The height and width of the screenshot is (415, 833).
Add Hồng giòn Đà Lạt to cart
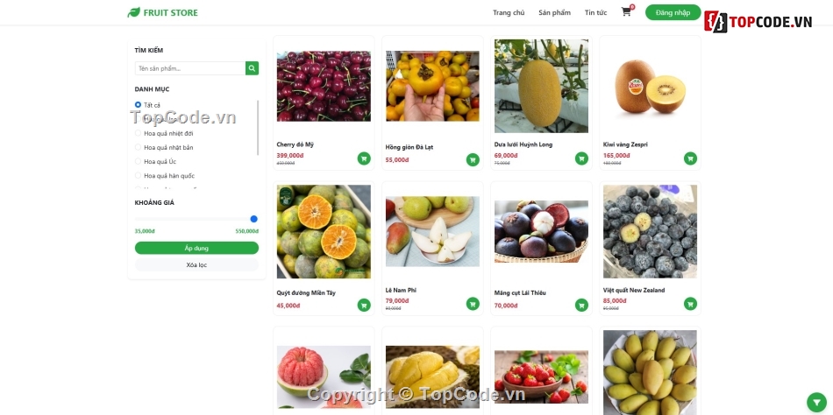click(x=473, y=159)
